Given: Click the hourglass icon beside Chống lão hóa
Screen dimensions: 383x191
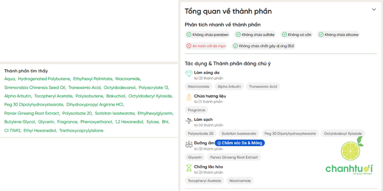Looking at the screenshot, I should click(189, 169).
